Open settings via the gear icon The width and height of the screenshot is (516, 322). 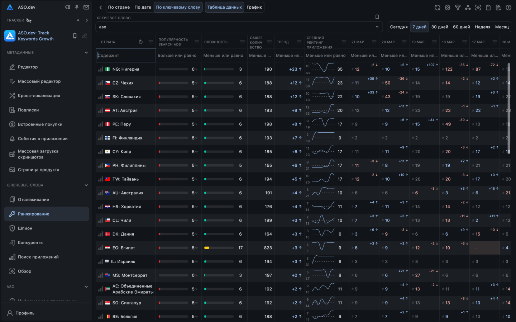pyautogui.click(x=448, y=7)
